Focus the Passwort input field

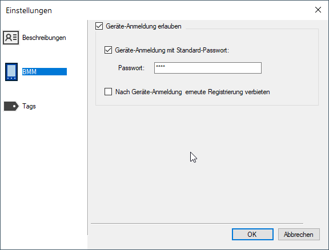pyautogui.click(x=208, y=68)
